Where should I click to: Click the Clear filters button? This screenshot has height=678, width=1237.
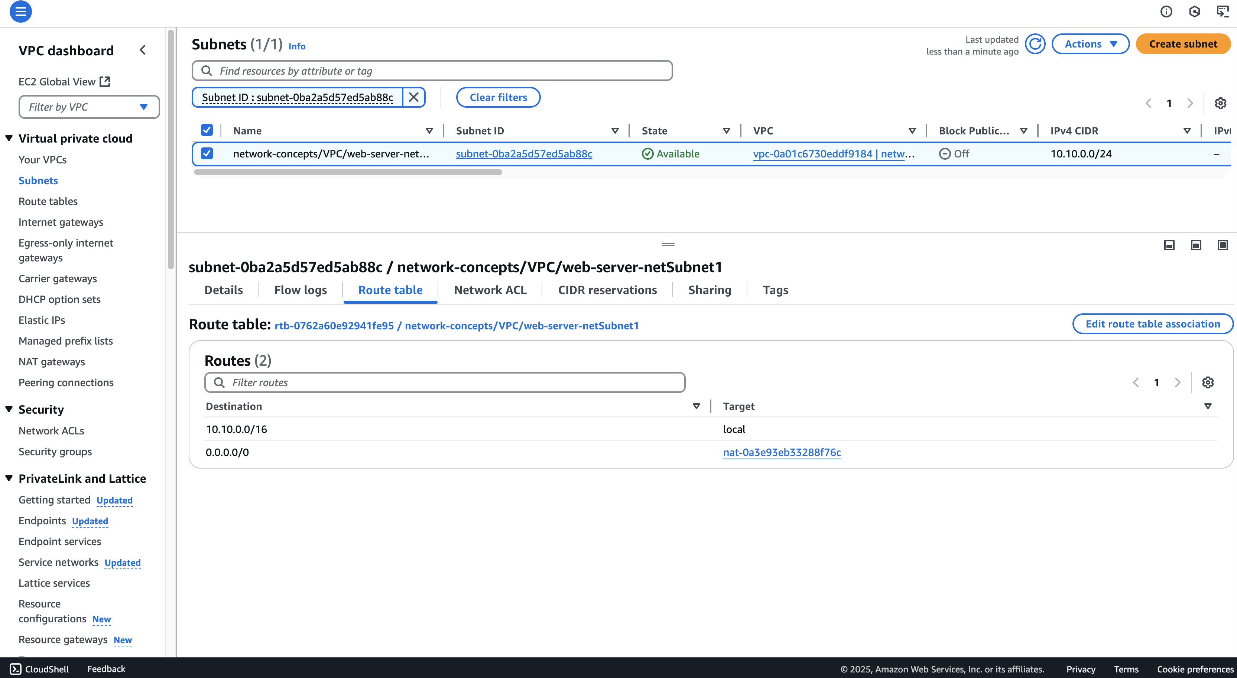click(498, 97)
